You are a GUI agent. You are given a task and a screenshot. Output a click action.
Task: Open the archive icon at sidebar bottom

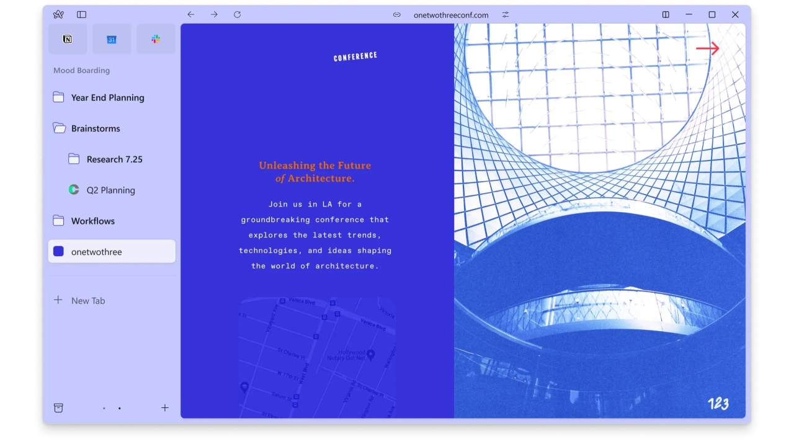click(x=58, y=407)
